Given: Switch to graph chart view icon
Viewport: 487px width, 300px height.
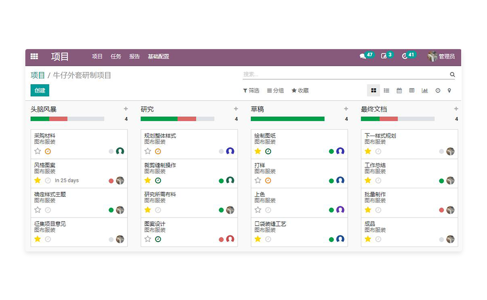Looking at the screenshot, I should [425, 91].
